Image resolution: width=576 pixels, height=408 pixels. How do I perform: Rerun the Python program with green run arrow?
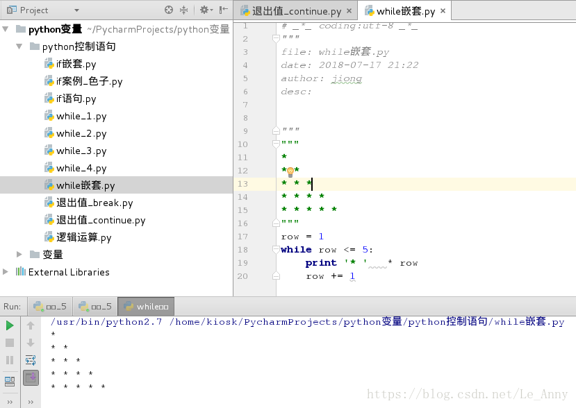click(9, 324)
